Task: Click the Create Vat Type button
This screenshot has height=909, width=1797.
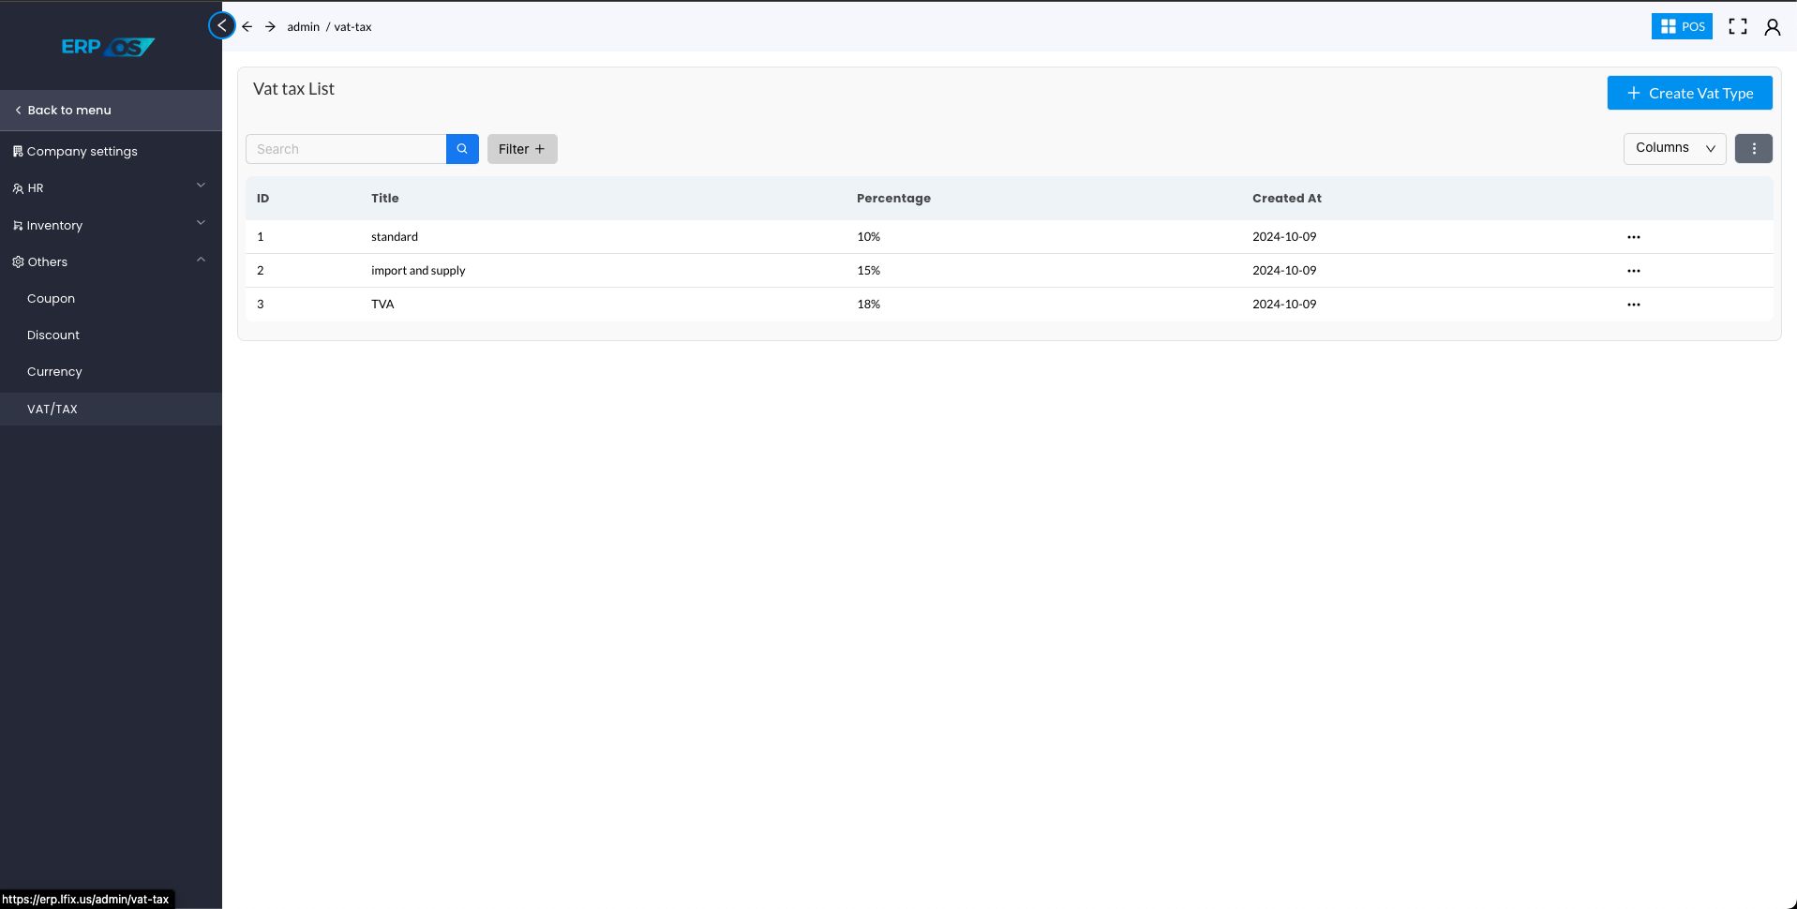Action: tap(1689, 94)
